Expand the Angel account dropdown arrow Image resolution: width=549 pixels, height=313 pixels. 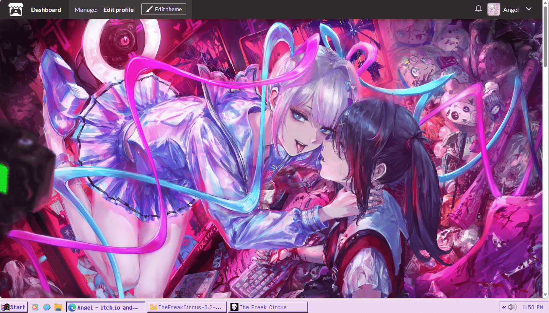(x=529, y=9)
